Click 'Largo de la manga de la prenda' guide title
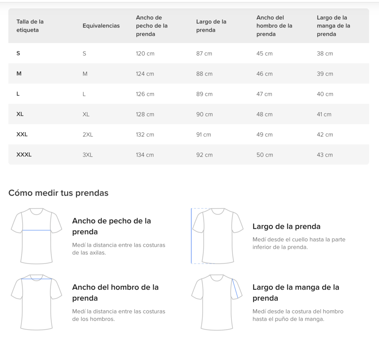 [x=296, y=292]
